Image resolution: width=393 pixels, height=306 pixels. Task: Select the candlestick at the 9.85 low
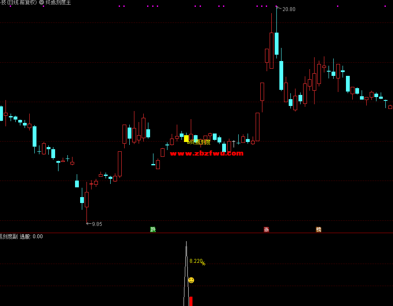[x=86, y=199]
